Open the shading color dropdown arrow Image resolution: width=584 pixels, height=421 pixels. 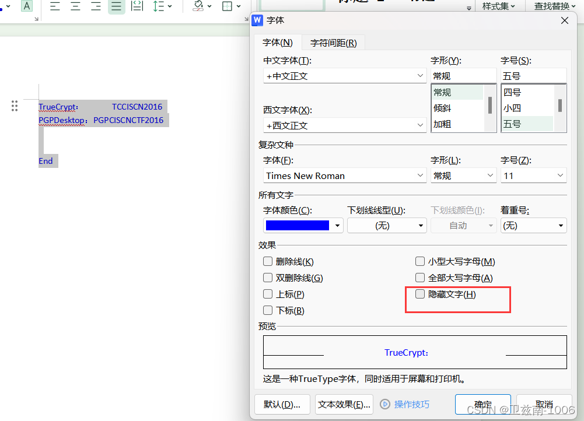(x=209, y=6)
